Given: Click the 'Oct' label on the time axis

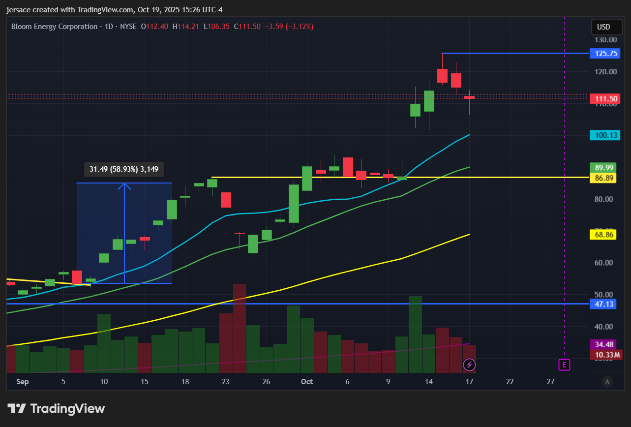Looking at the screenshot, I should pos(306,381).
